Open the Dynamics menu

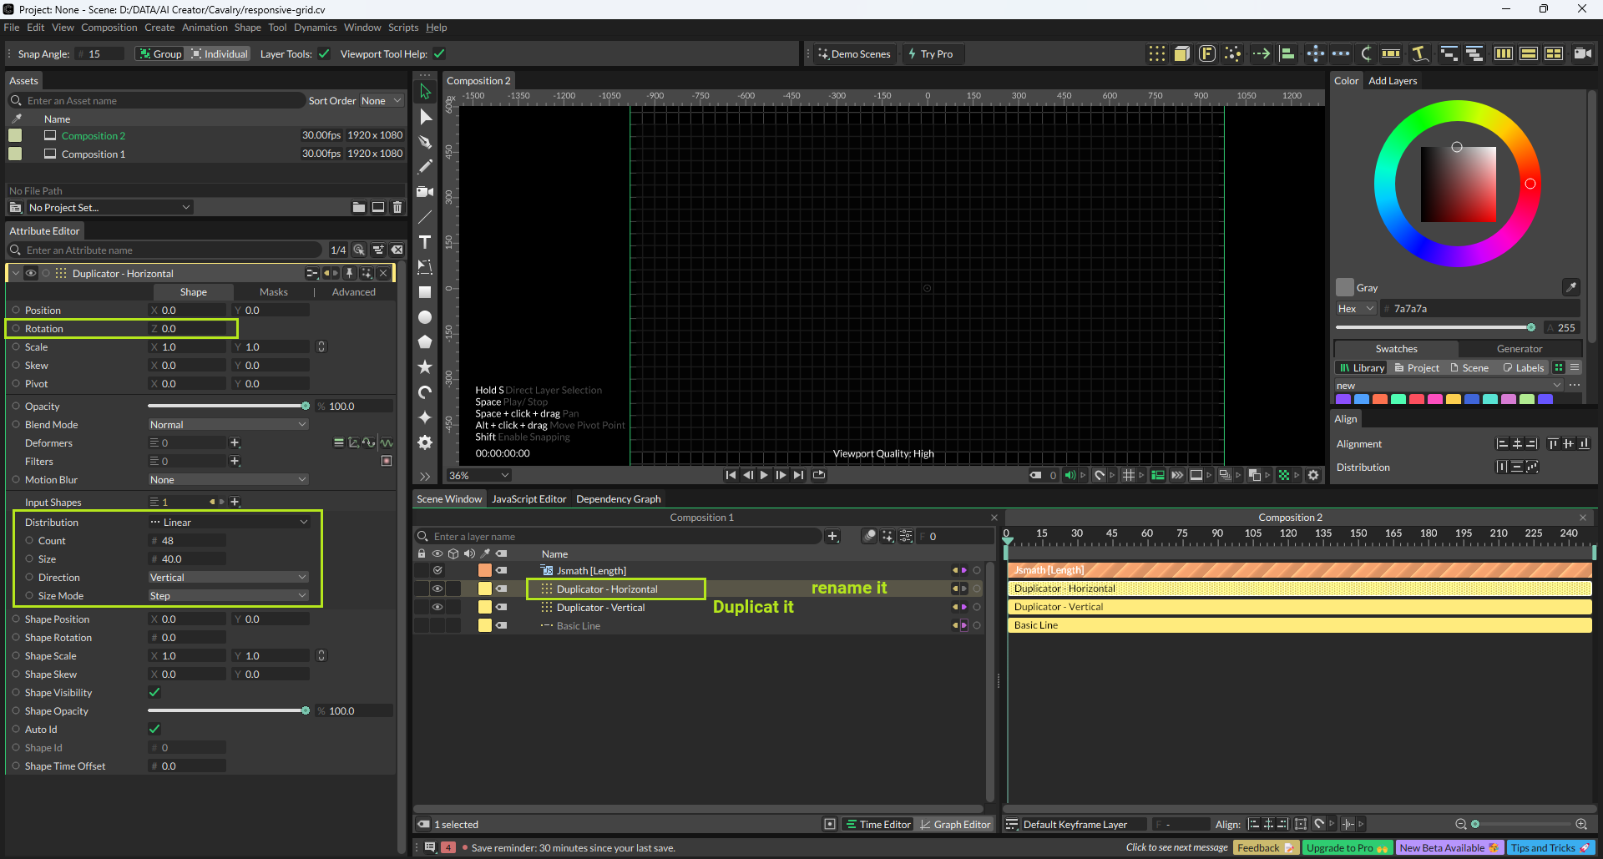[315, 28]
